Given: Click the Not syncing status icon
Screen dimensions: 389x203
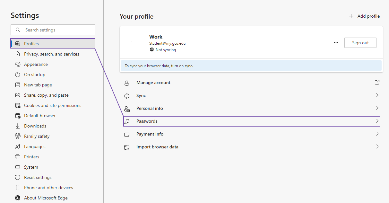Looking at the screenshot, I should pyautogui.click(x=152, y=50).
